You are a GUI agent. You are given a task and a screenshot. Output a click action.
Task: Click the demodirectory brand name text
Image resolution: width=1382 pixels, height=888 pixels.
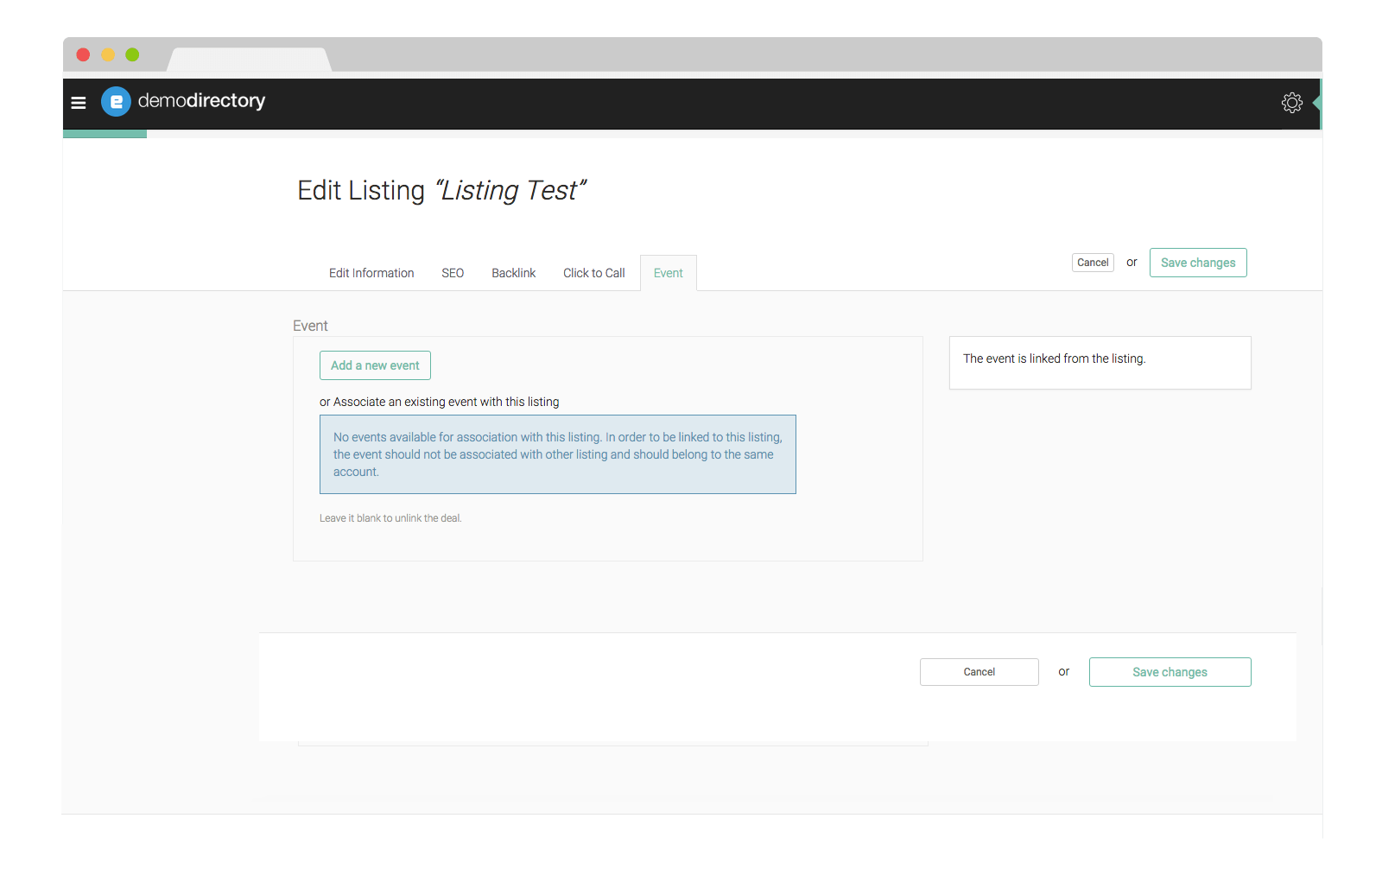[201, 101]
